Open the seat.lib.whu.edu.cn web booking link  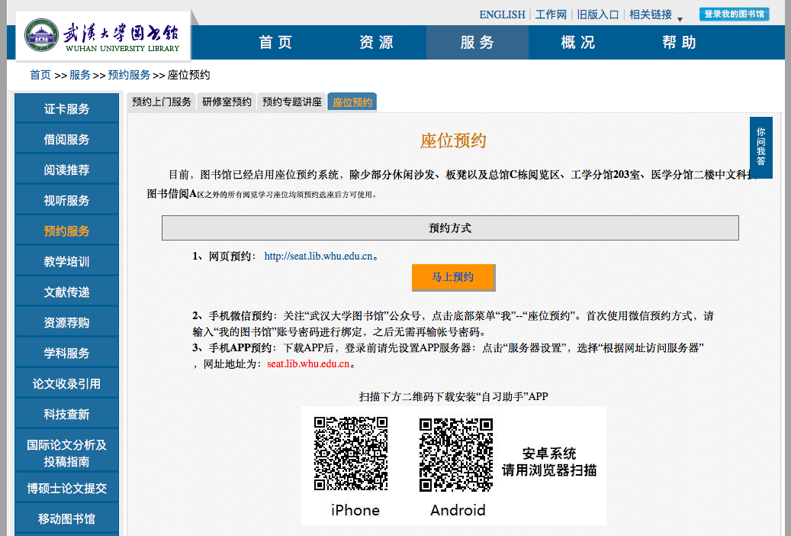[318, 257]
